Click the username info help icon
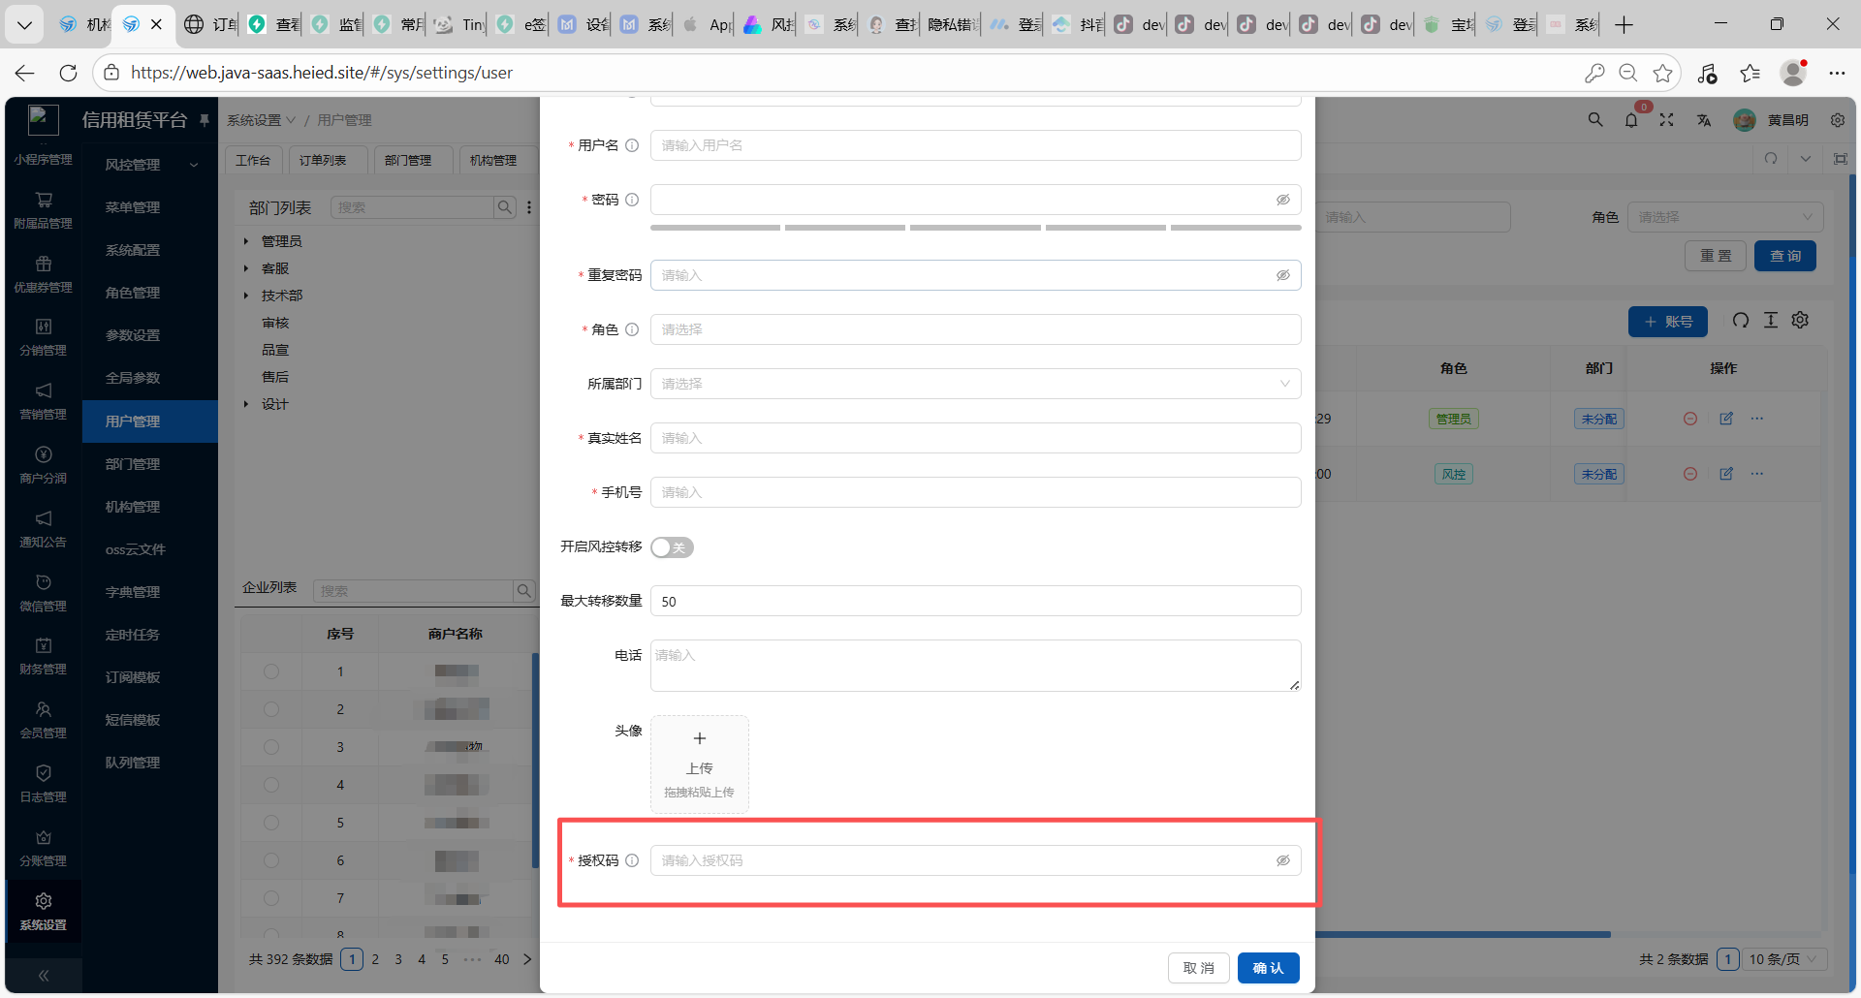This screenshot has width=1861, height=998. coord(632,145)
